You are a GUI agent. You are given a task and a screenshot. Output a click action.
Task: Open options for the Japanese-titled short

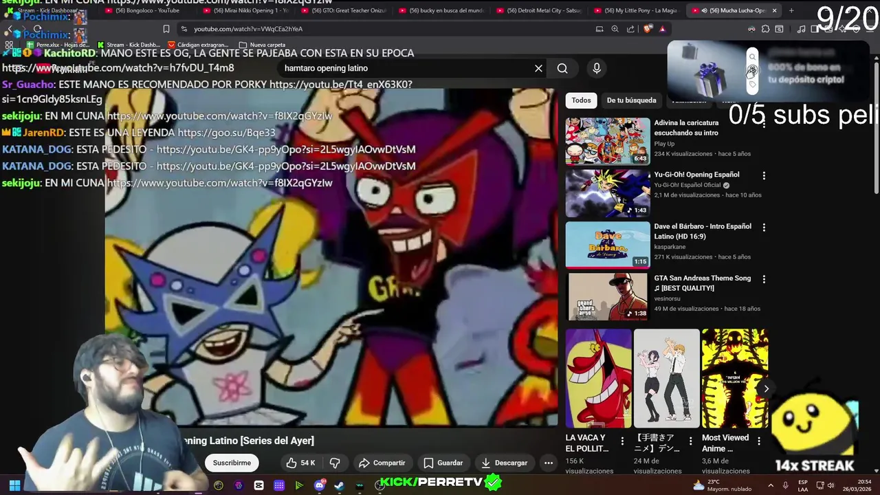[690, 441]
